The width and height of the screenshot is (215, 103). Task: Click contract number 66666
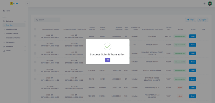[92, 36]
